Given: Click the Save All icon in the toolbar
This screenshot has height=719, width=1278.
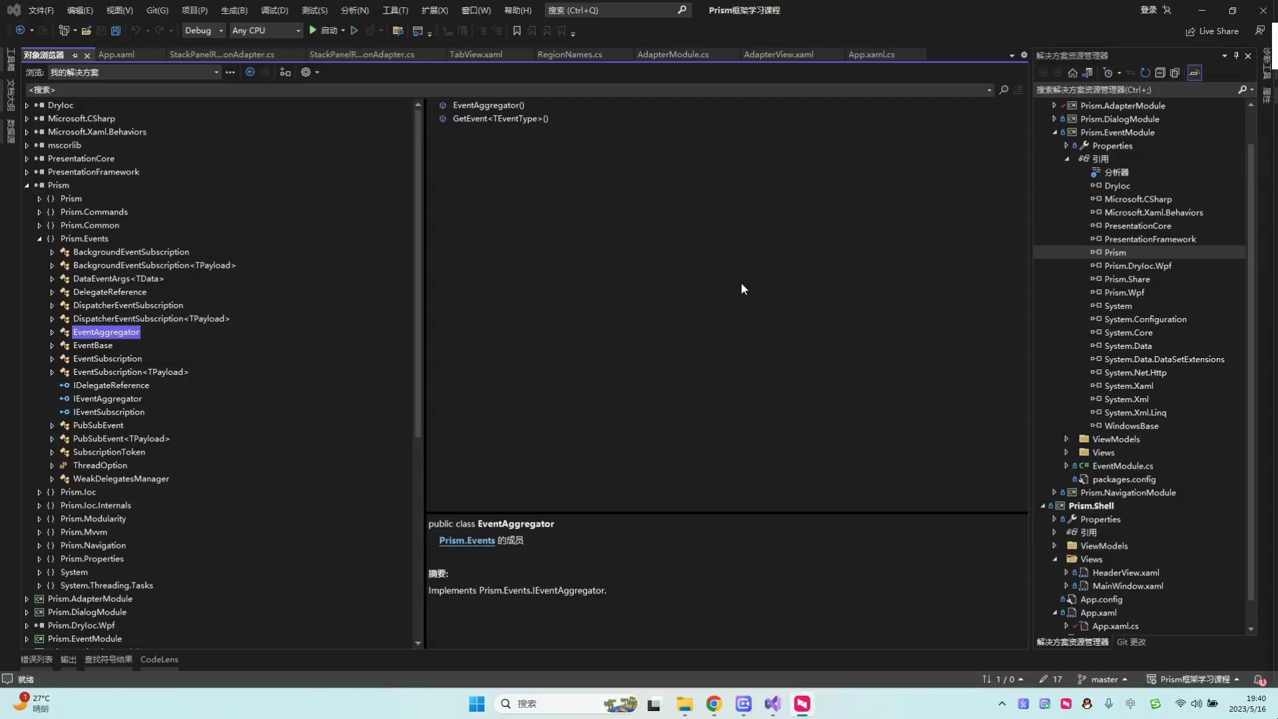Looking at the screenshot, I should [116, 31].
